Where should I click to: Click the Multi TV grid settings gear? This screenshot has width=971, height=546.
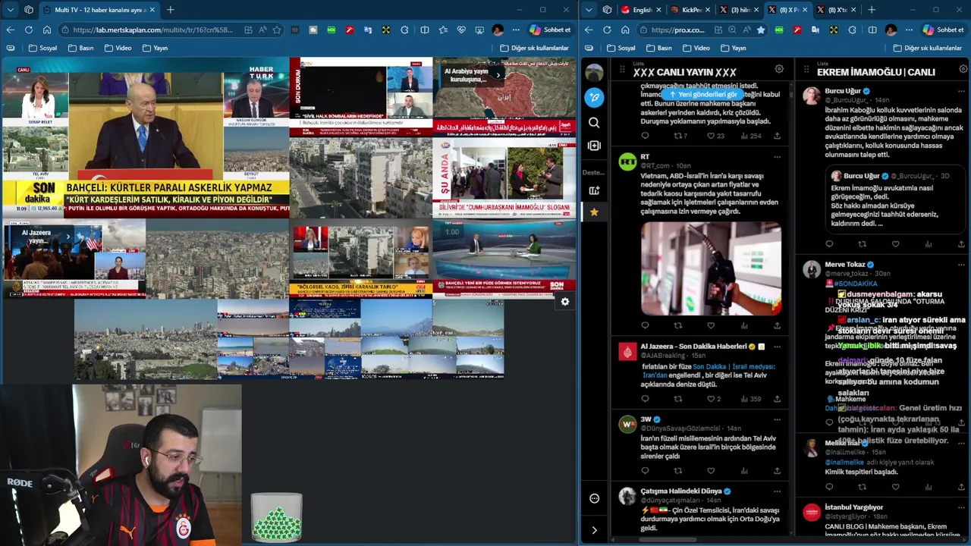point(565,302)
